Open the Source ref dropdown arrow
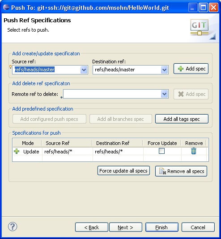 click(x=84, y=70)
